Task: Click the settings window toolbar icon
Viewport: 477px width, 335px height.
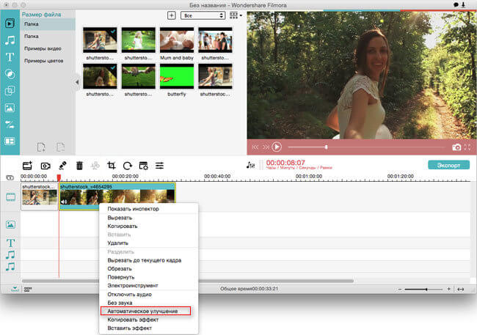Action: pyautogui.click(x=143, y=166)
